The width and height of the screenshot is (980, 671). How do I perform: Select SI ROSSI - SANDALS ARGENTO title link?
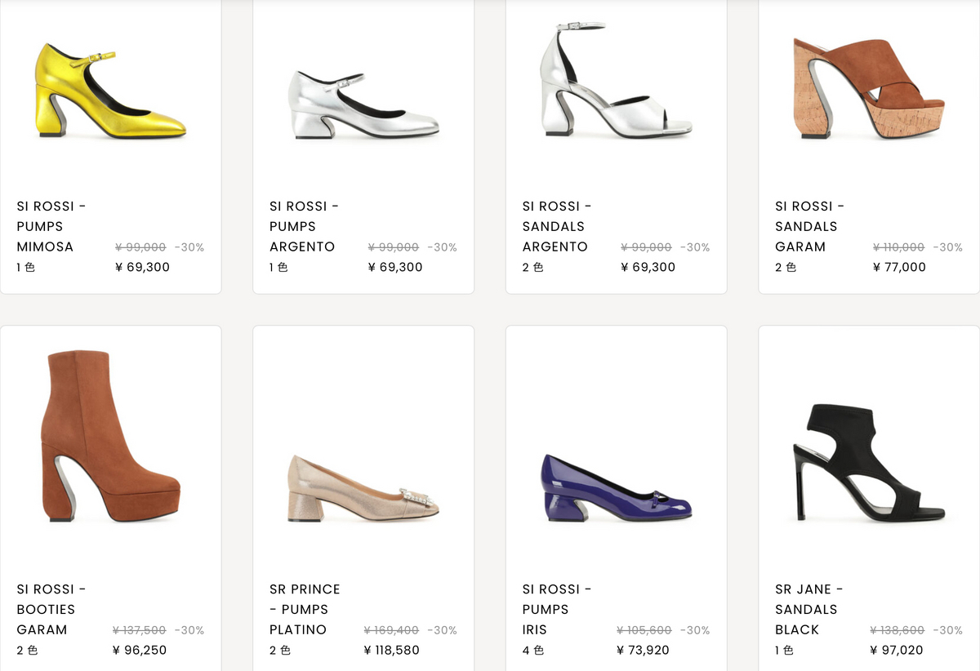coord(558,226)
